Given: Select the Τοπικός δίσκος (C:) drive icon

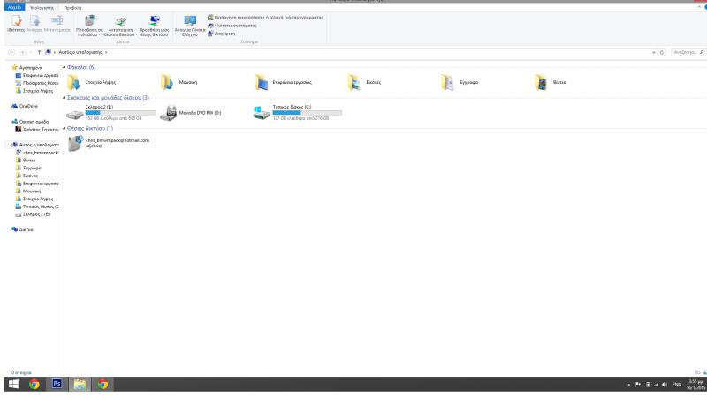Looking at the screenshot, I should (262, 112).
